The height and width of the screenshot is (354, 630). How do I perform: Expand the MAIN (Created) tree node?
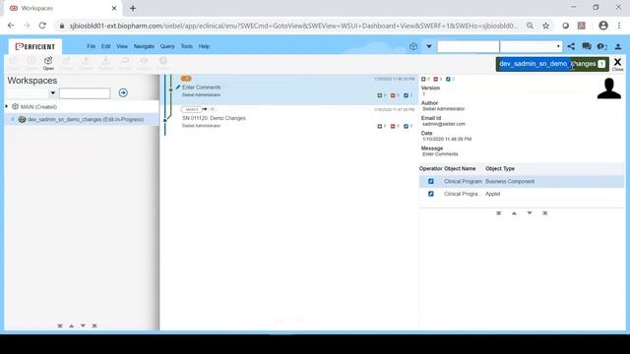click(x=7, y=106)
